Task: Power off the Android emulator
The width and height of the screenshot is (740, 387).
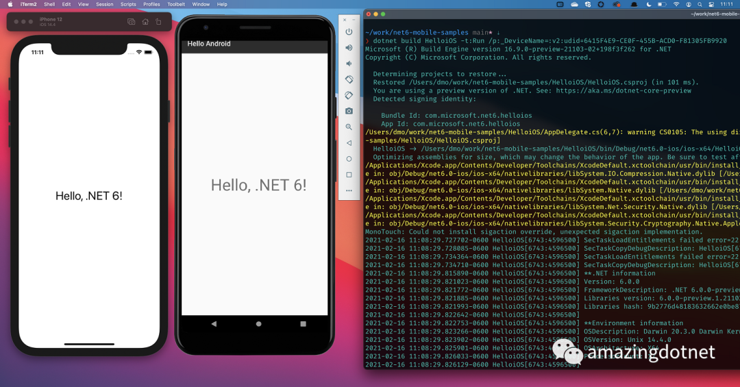Action: (349, 32)
